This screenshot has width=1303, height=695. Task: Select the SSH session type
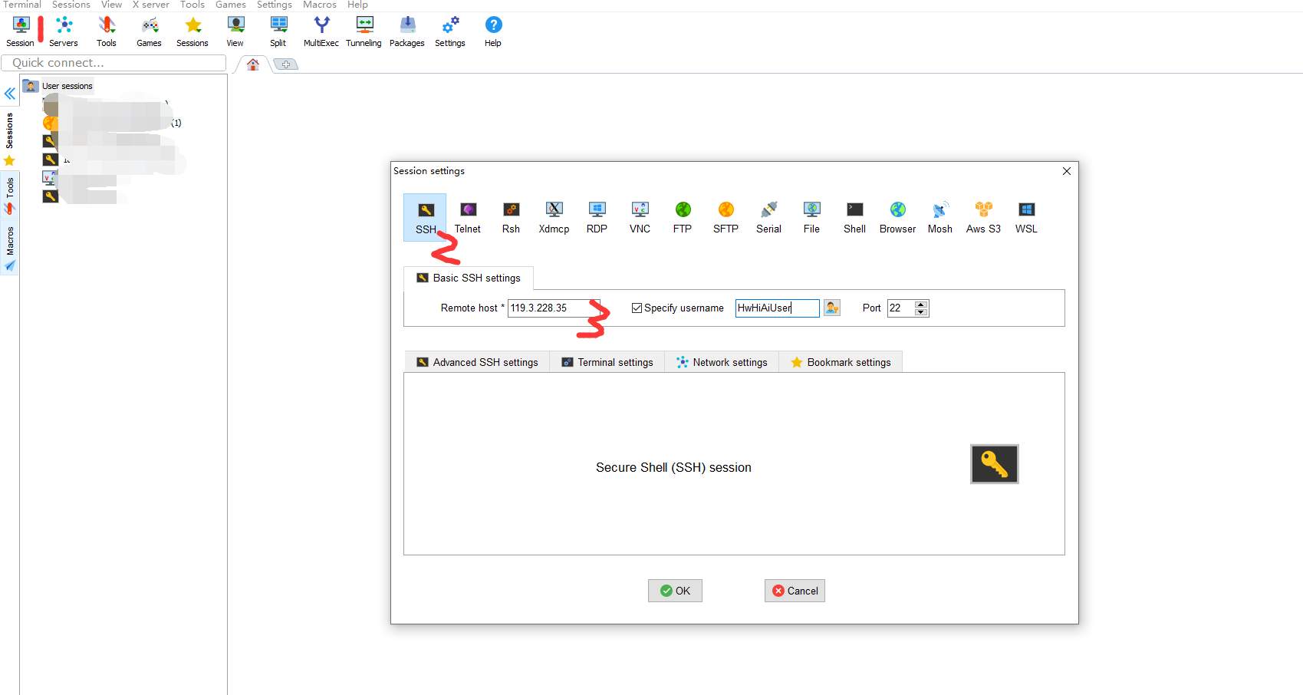point(426,218)
